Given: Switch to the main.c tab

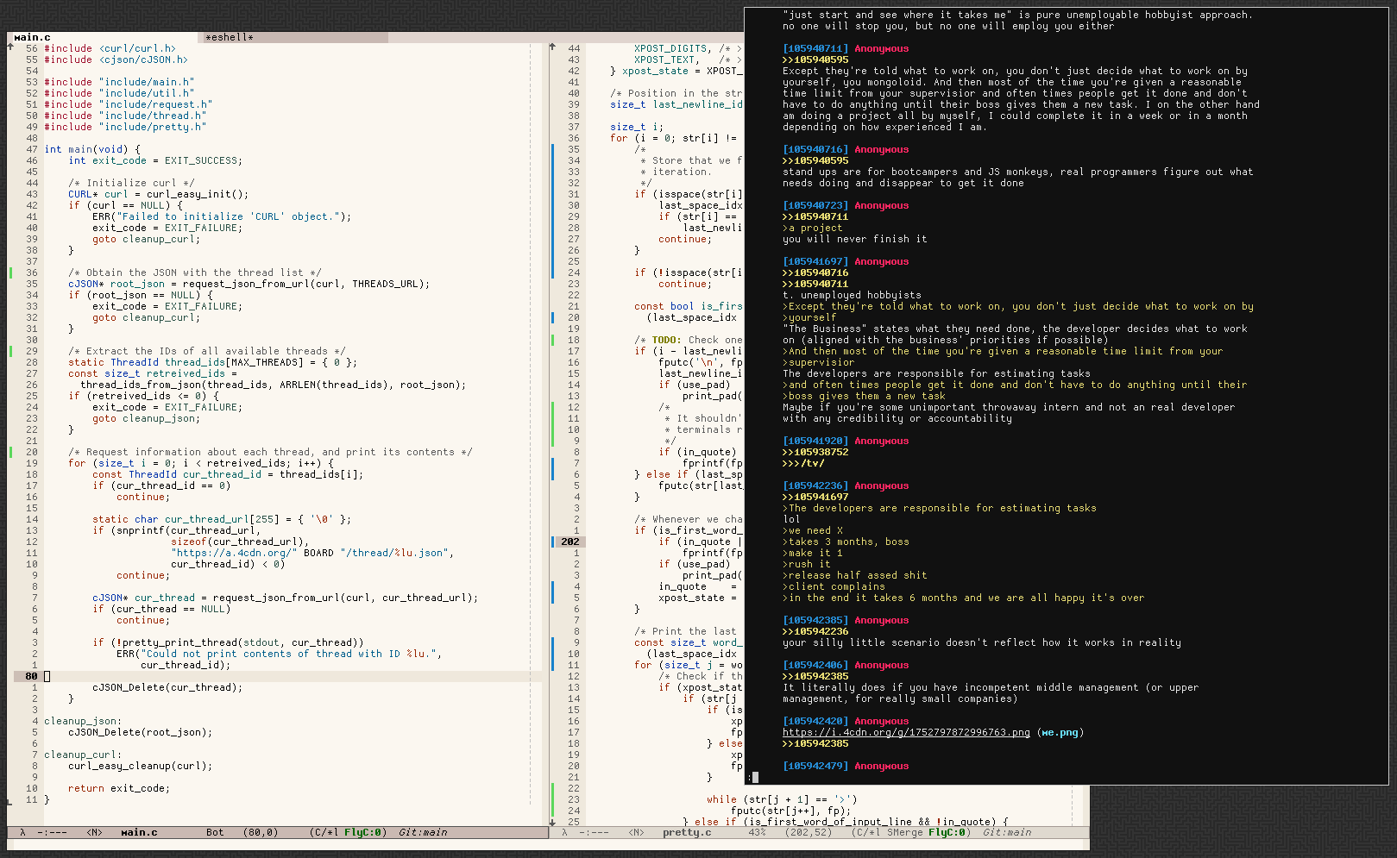Looking at the screenshot, I should [x=104, y=37].
